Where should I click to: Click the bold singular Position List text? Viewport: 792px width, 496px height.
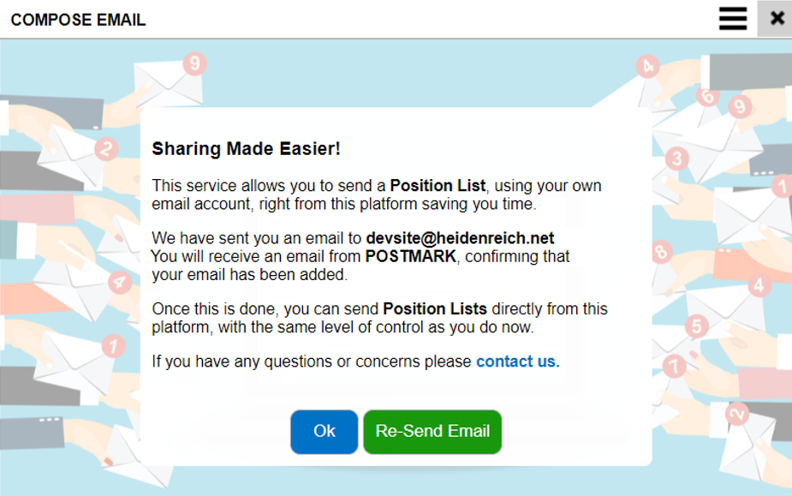point(438,186)
